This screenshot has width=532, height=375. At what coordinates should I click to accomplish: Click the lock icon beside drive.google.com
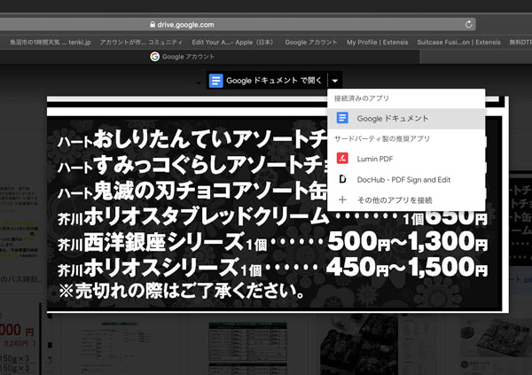click(153, 25)
